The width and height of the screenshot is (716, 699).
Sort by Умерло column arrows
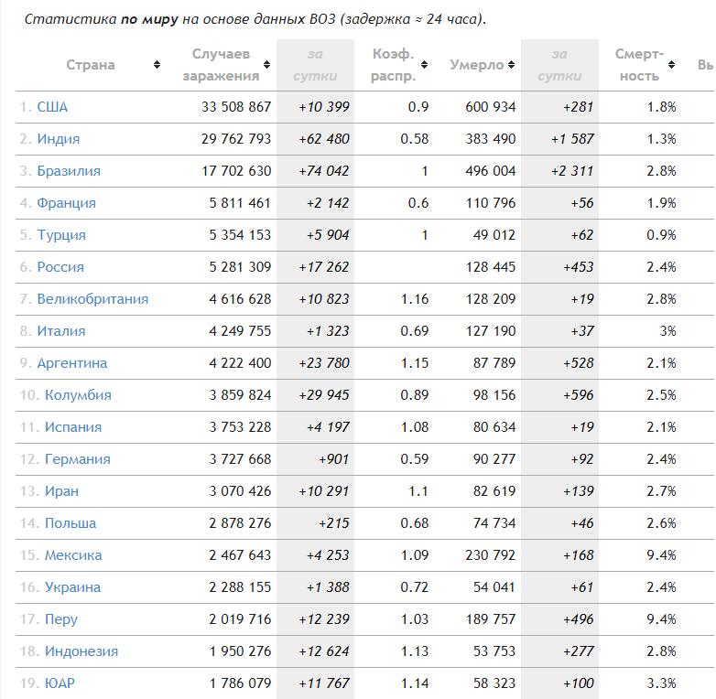point(512,64)
